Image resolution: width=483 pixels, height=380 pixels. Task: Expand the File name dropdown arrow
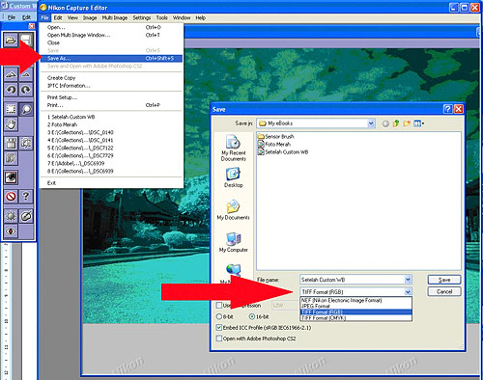408,280
